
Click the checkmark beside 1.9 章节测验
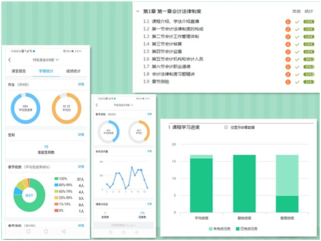[297, 82]
